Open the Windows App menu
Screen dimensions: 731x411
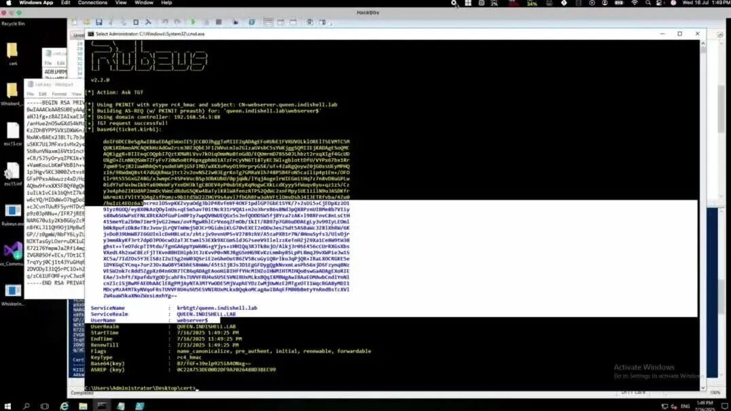coord(36,3)
